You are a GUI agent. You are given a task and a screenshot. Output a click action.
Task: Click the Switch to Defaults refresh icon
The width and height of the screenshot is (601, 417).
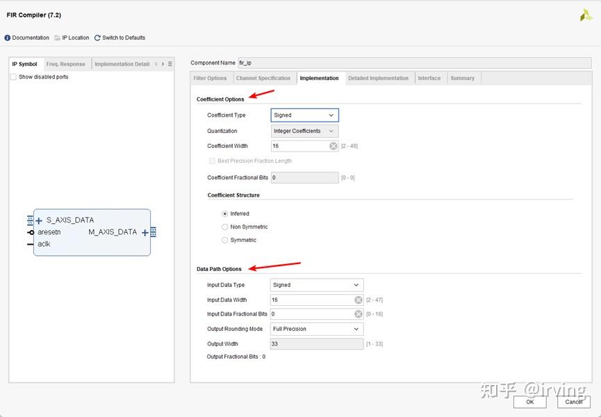(x=97, y=38)
